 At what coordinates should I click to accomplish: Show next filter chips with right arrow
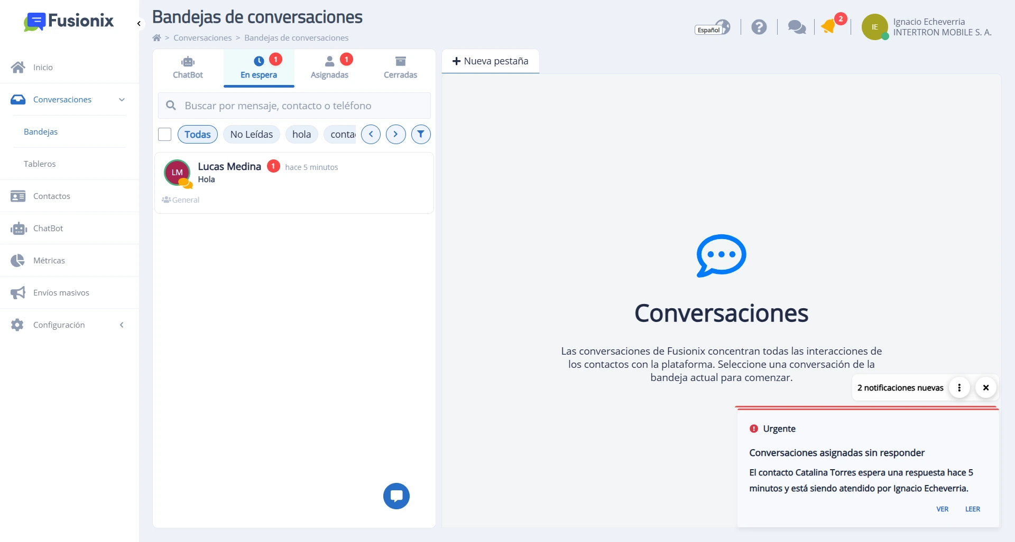coord(396,135)
